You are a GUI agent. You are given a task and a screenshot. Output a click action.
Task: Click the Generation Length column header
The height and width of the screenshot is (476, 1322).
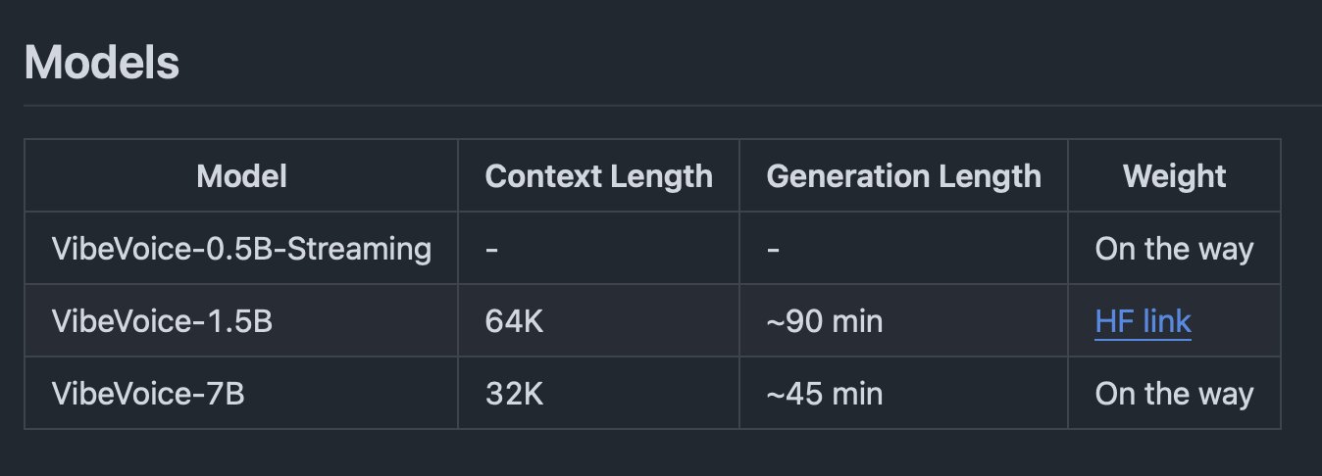[x=903, y=176]
